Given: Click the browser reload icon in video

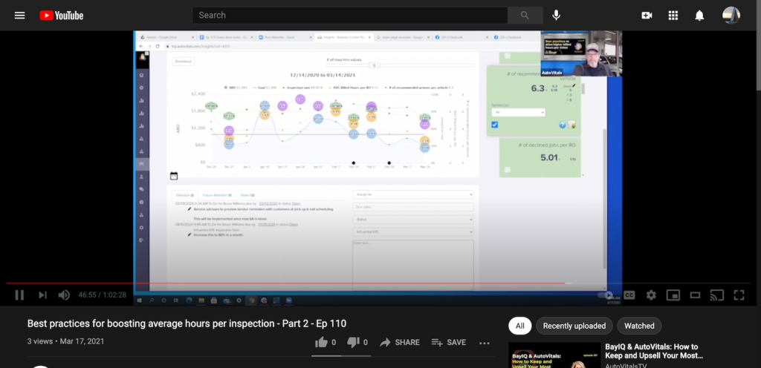Looking at the screenshot, I should tap(158, 46).
